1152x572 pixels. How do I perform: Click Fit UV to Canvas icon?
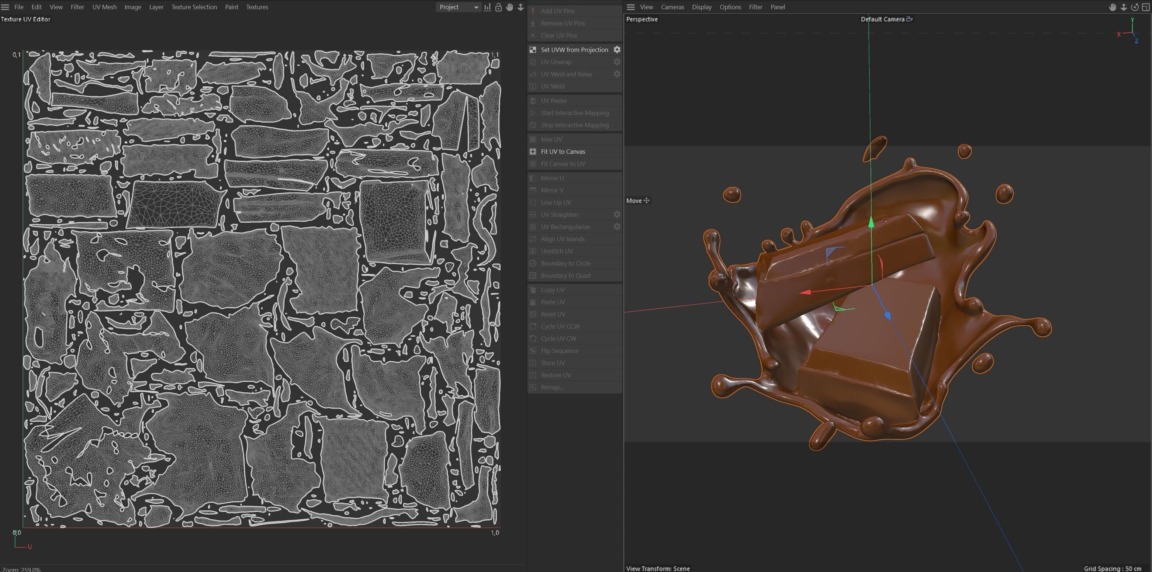click(x=533, y=152)
